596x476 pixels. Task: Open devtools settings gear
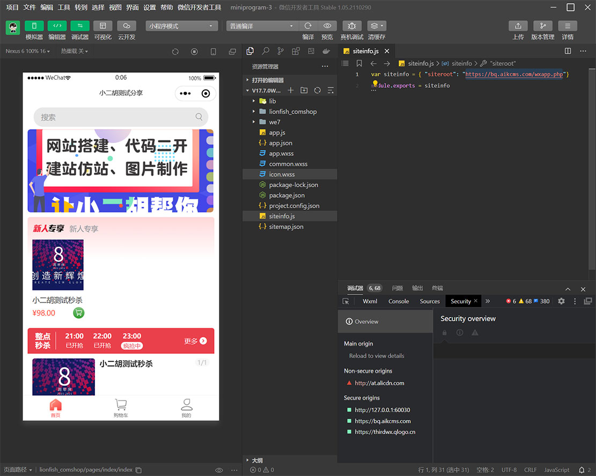(x=561, y=301)
